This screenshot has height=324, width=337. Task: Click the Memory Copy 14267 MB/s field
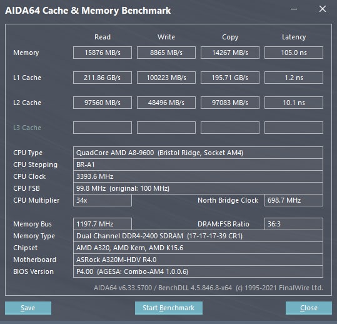coord(230,53)
